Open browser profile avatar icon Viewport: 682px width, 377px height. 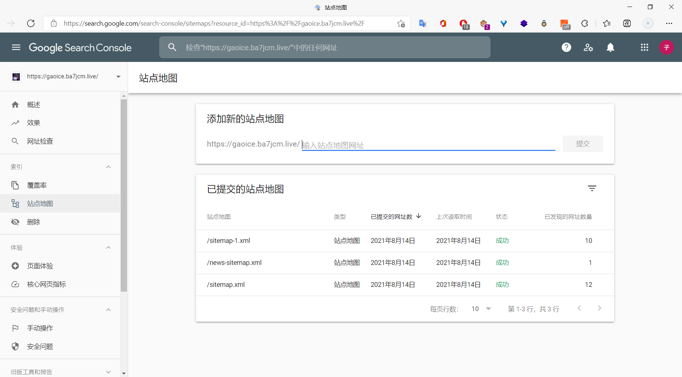(x=648, y=23)
